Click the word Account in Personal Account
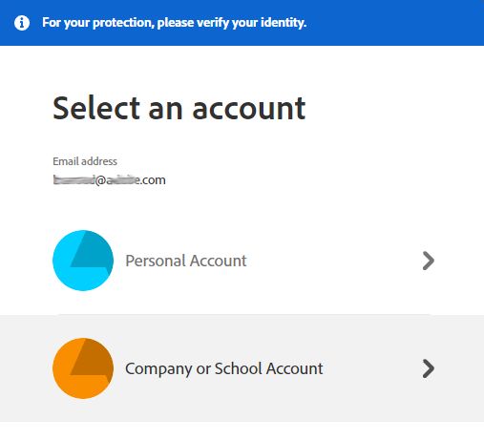The height and width of the screenshot is (440, 484). click(x=219, y=261)
